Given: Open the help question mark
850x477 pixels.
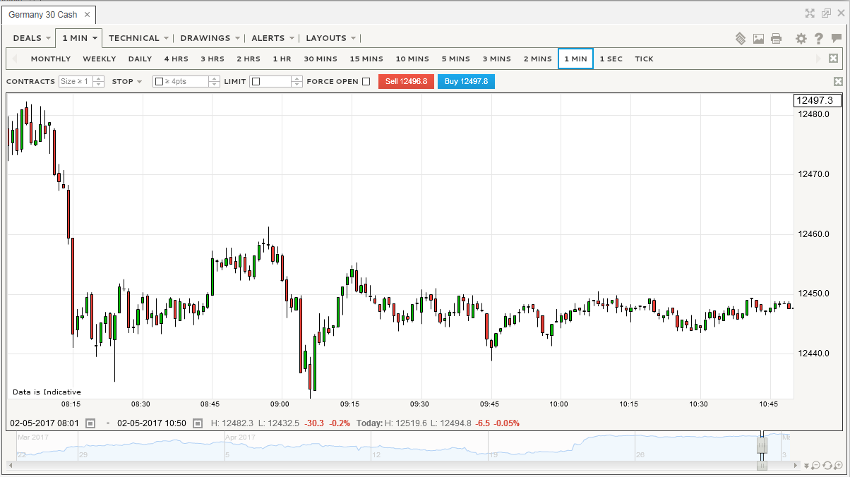Looking at the screenshot, I should coord(818,39).
